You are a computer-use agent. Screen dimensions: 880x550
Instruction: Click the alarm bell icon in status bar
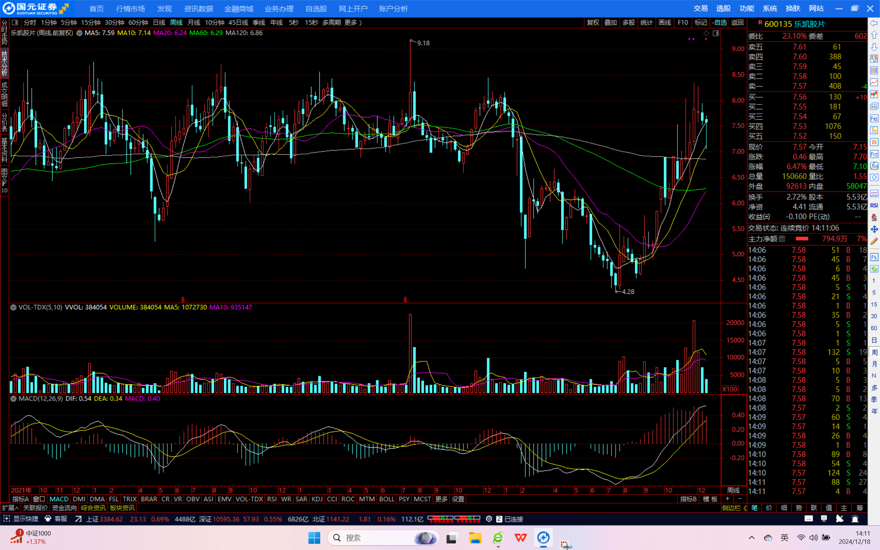(x=855, y=519)
